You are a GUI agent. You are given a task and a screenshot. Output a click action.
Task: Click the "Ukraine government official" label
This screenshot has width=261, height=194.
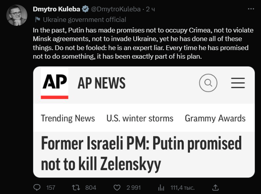coord(84,19)
